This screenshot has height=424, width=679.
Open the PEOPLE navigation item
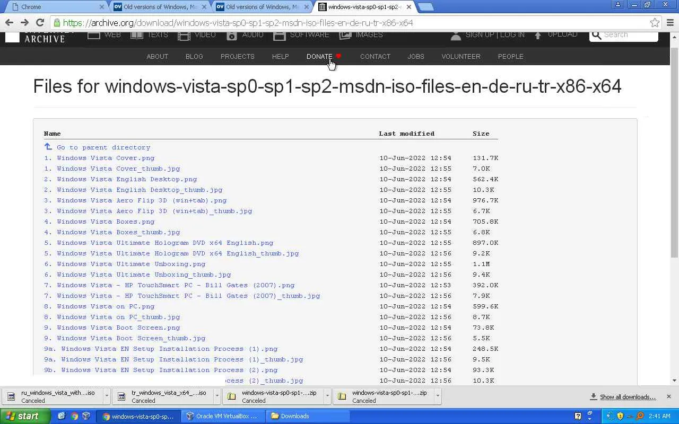(510, 56)
